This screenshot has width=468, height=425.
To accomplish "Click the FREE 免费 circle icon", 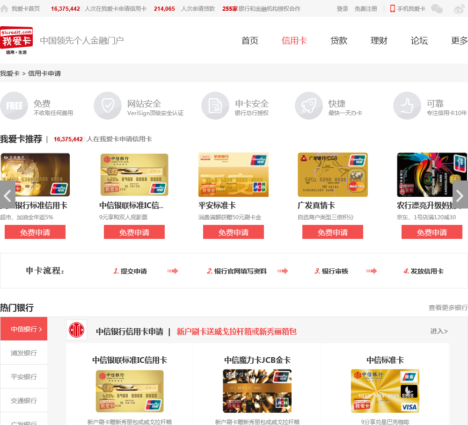I will (x=14, y=106).
